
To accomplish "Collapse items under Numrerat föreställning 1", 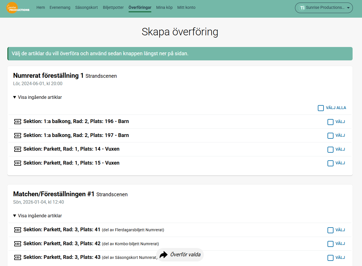I will point(37,97).
